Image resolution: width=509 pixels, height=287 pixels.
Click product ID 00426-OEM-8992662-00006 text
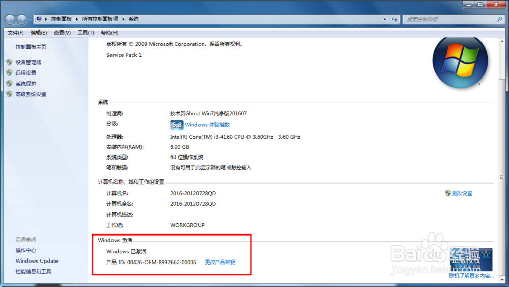click(162, 263)
